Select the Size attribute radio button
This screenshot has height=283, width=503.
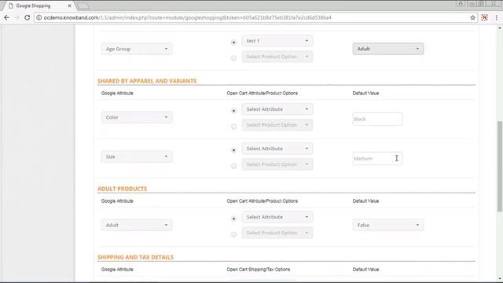pyautogui.click(x=234, y=150)
